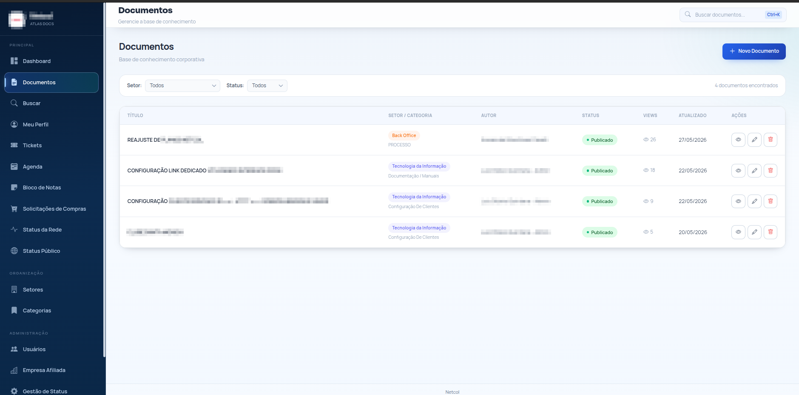Click the VIEWS column header
This screenshot has width=799, height=395.
pos(650,116)
